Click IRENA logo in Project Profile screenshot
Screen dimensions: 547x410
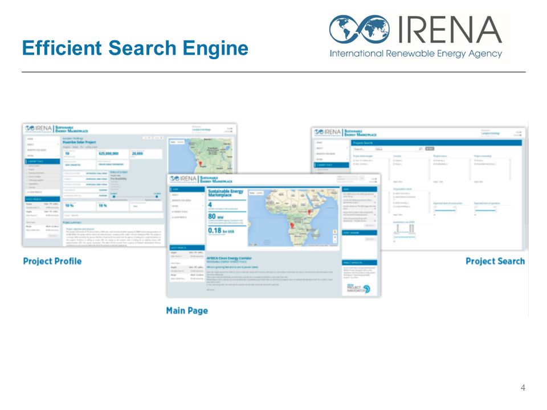38,129
